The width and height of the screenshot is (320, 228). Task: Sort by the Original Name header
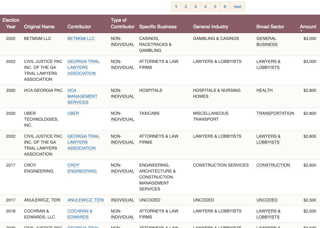point(39,27)
